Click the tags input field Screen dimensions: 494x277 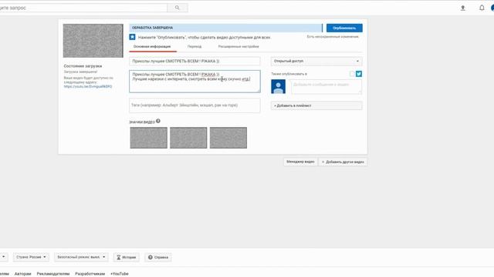click(195, 105)
